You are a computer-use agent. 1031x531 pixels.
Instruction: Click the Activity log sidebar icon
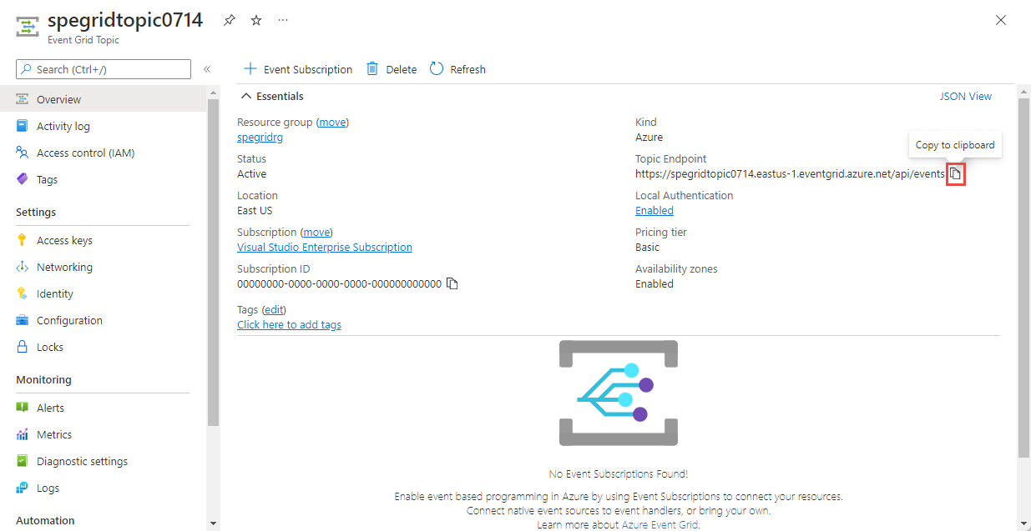point(23,126)
